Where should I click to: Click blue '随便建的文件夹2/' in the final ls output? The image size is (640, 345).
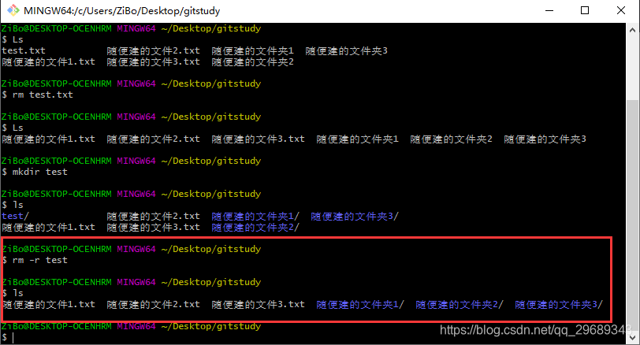click(460, 304)
